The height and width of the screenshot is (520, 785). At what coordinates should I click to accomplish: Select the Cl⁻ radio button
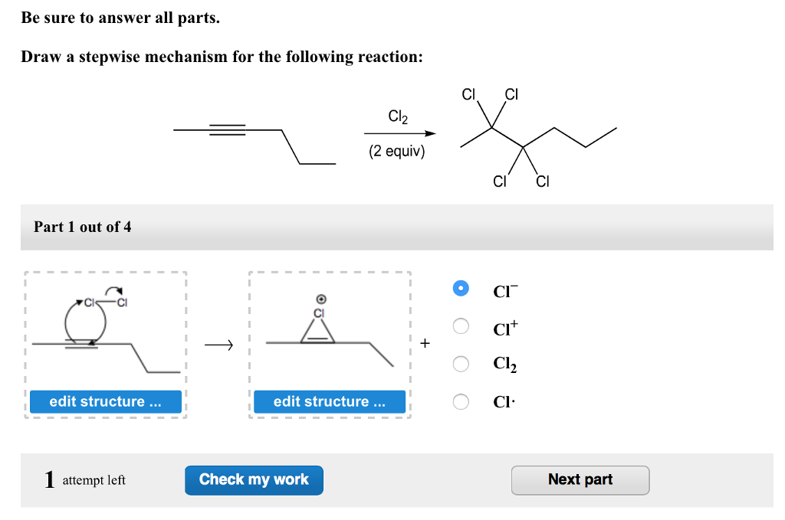(x=461, y=288)
